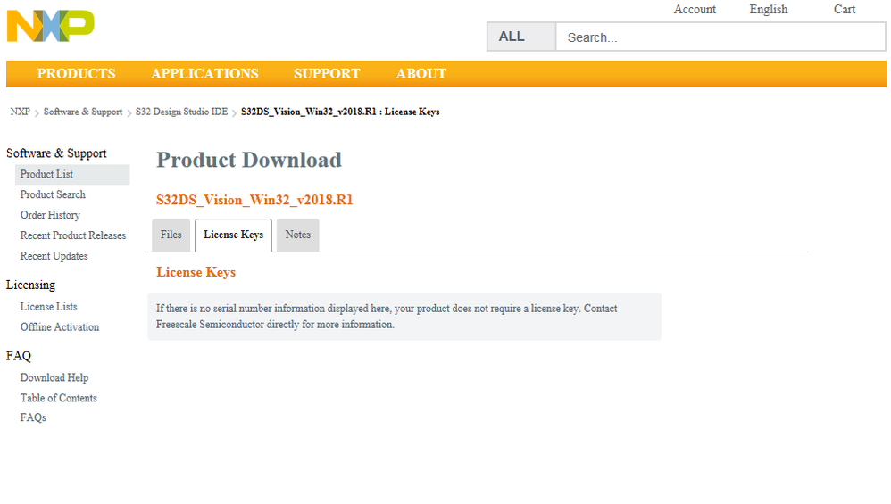Open FAQs link in sidebar

(33, 417)
